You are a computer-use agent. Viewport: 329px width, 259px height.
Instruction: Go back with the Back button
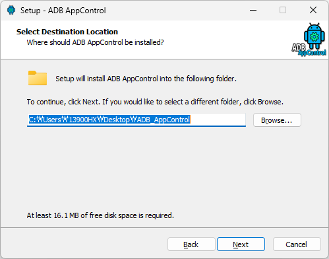coord(191,244)
